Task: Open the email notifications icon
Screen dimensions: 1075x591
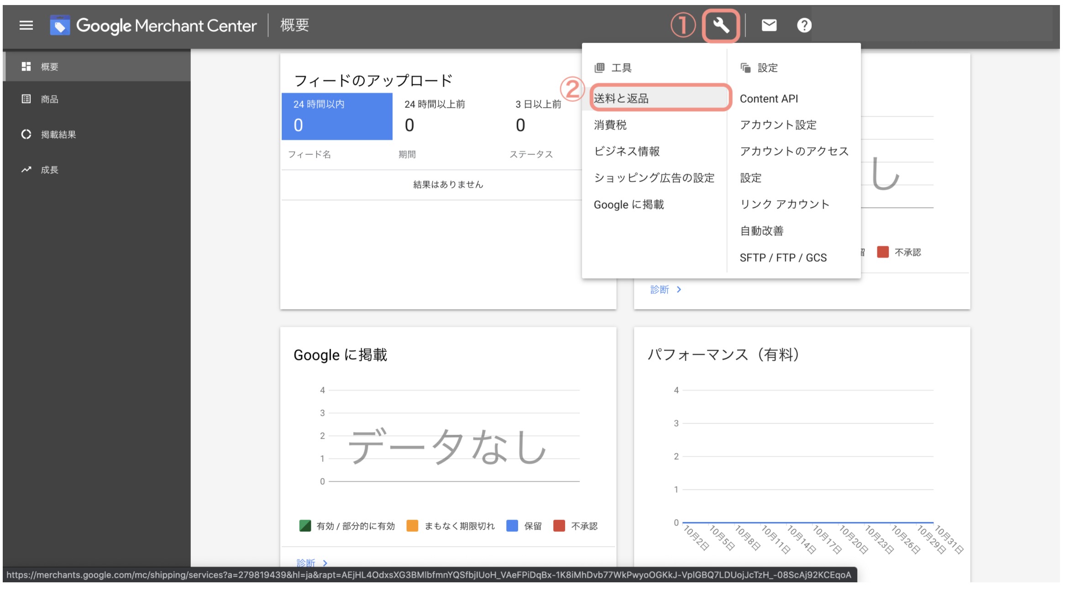Action: 769,25
